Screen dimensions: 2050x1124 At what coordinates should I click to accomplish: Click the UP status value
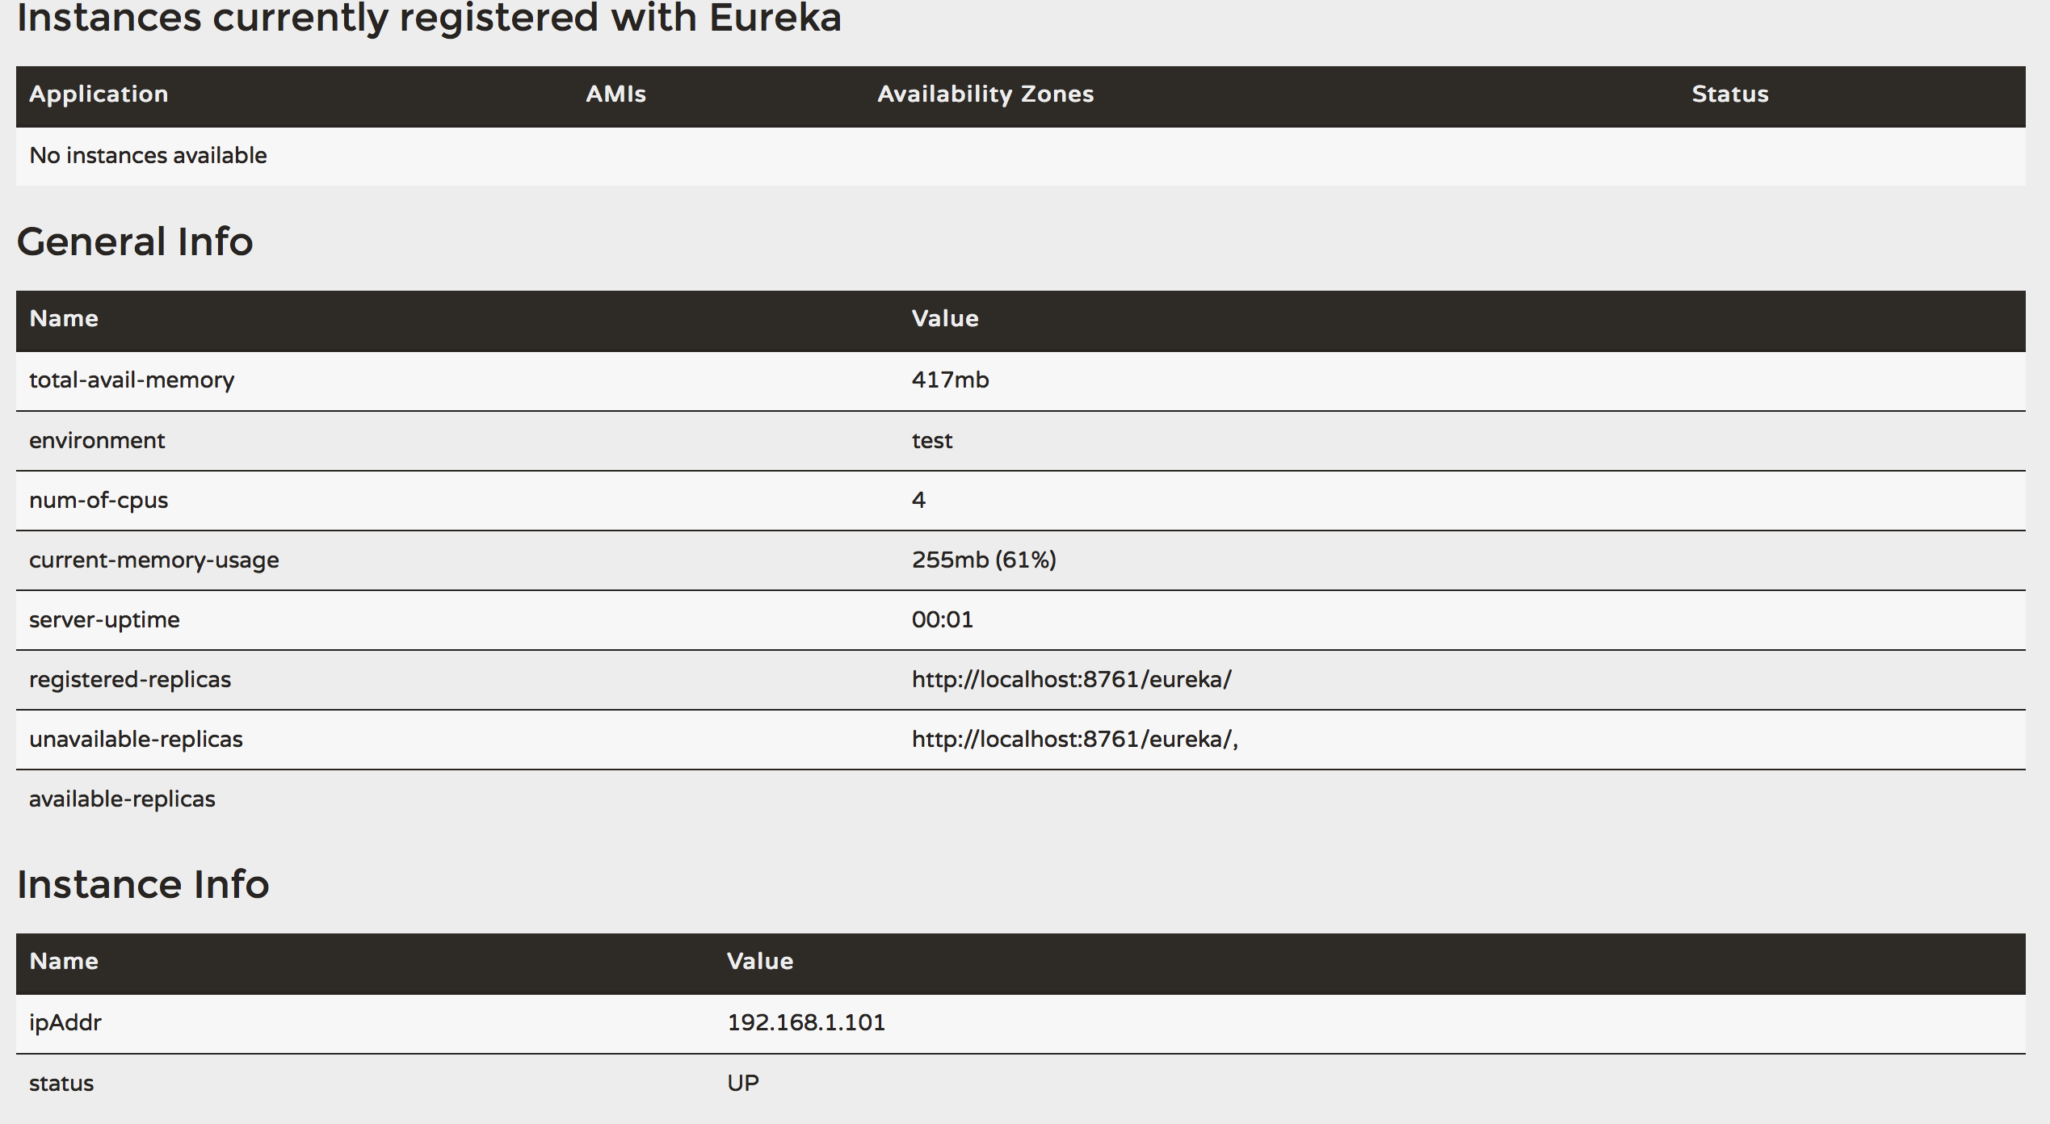point(743,1084)
